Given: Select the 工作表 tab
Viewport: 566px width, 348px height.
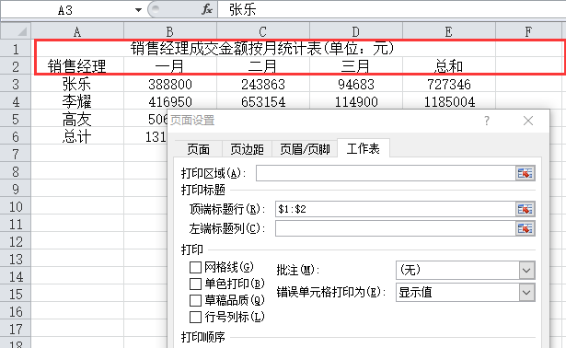Looking at the screenshot, I should pos(364,148).
